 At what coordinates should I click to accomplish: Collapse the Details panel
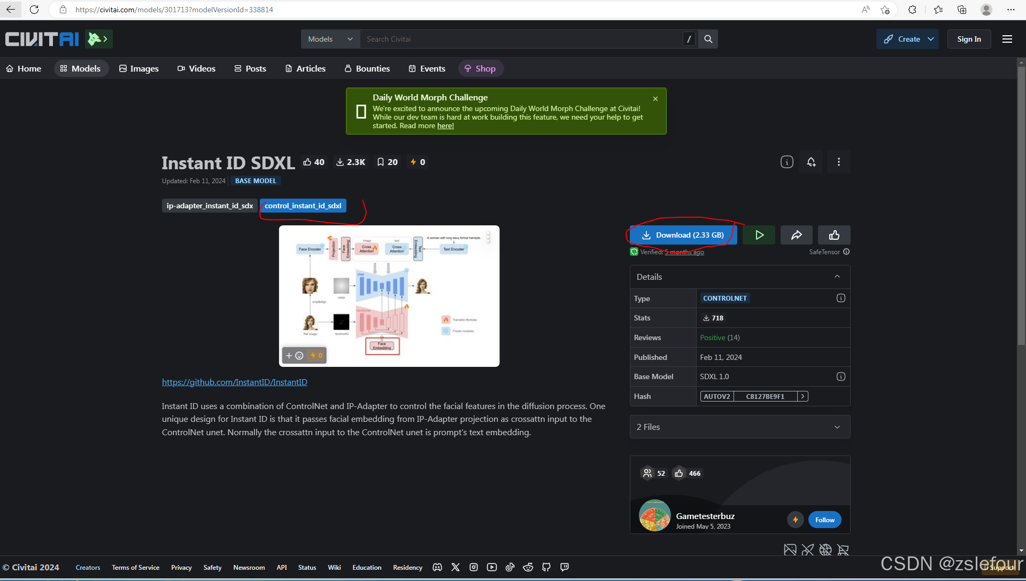837,277
